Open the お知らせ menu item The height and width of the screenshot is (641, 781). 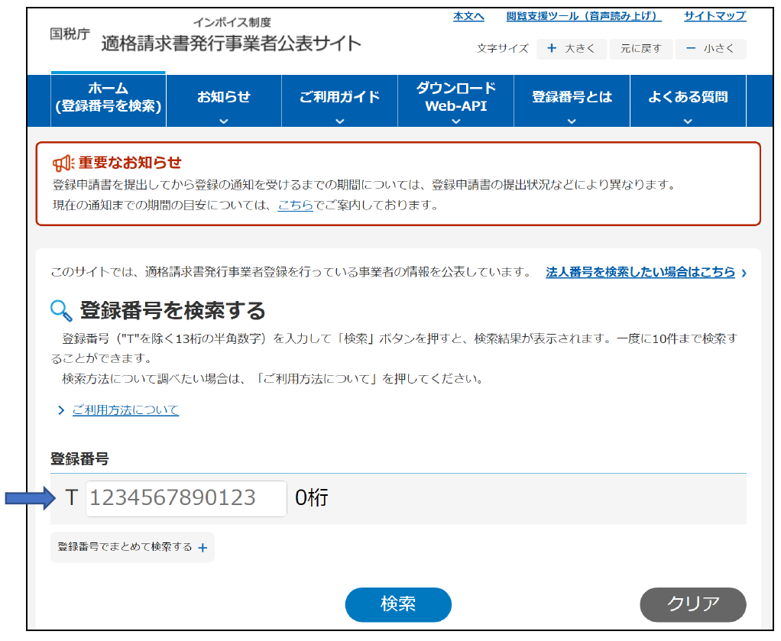[x=224, y=101]
